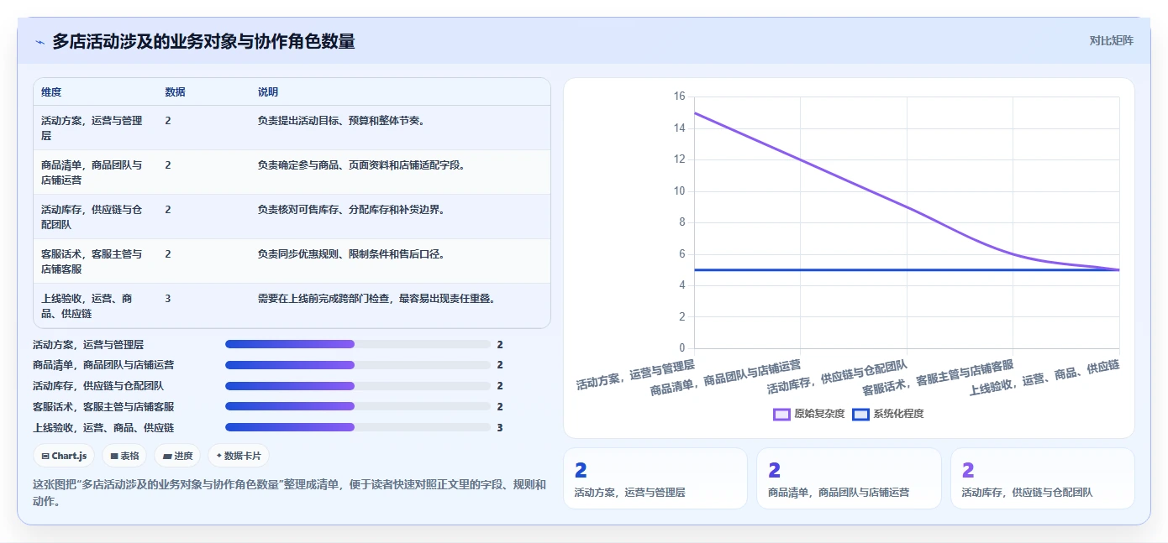Click the chart axis label 客服话术，客服主管与店铺客服

[938, 378]
